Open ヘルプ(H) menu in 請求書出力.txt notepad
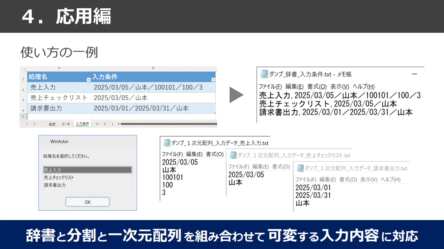Viewport: 444px width, 249px height. [x=390, y=180]
